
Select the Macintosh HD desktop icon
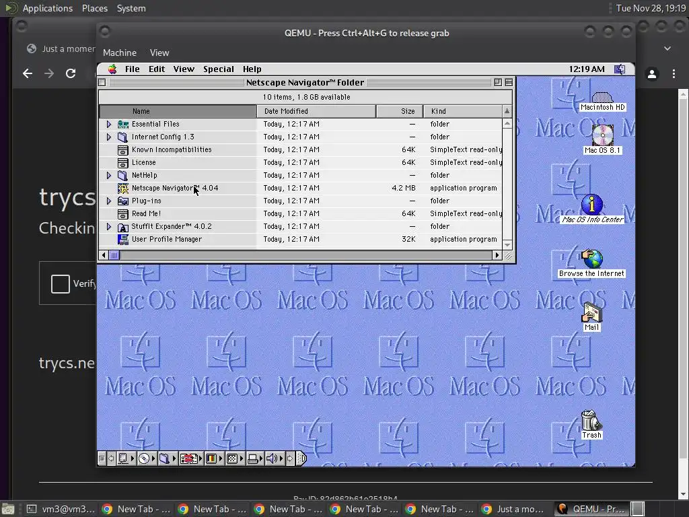click(602, 101)
